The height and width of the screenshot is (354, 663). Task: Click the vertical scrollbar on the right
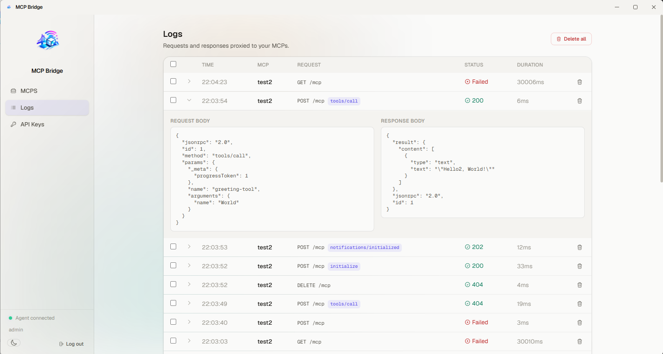point(661,98)
